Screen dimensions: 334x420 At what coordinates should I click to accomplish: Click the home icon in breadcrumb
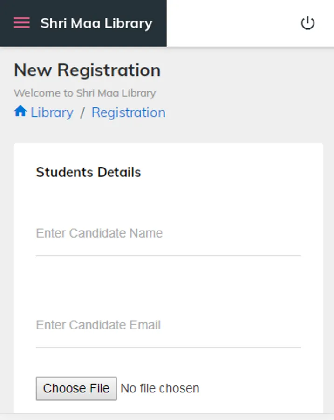(x=20, y=112)
